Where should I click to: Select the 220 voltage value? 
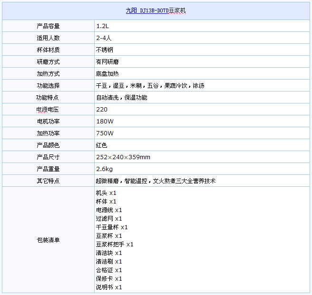pyautogui.click(x=102, y=110)
